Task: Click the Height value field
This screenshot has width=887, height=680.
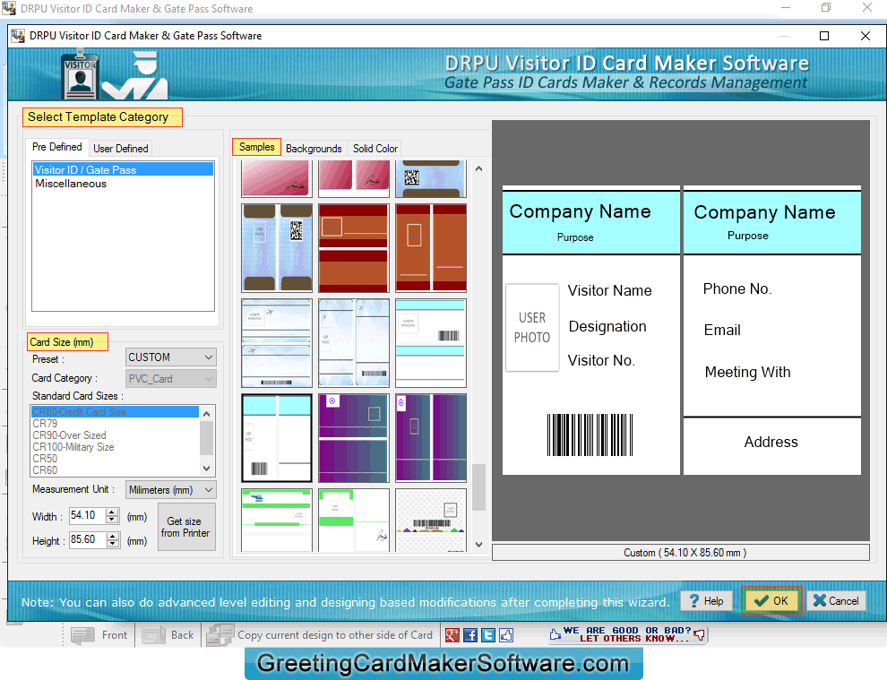Action: click(88, 539)
